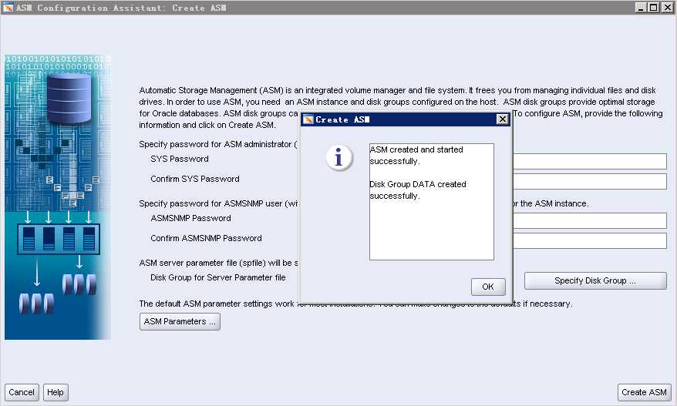Click the 'Confirm ASMSNMP Password' label
This screenshot has height=406, width=677.
[x=206, y=238]
